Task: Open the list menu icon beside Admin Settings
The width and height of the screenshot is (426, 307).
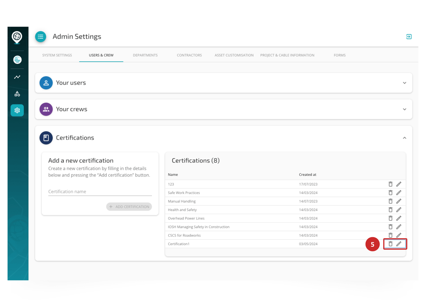Action: pyautogui.click(x=41, y=36)
